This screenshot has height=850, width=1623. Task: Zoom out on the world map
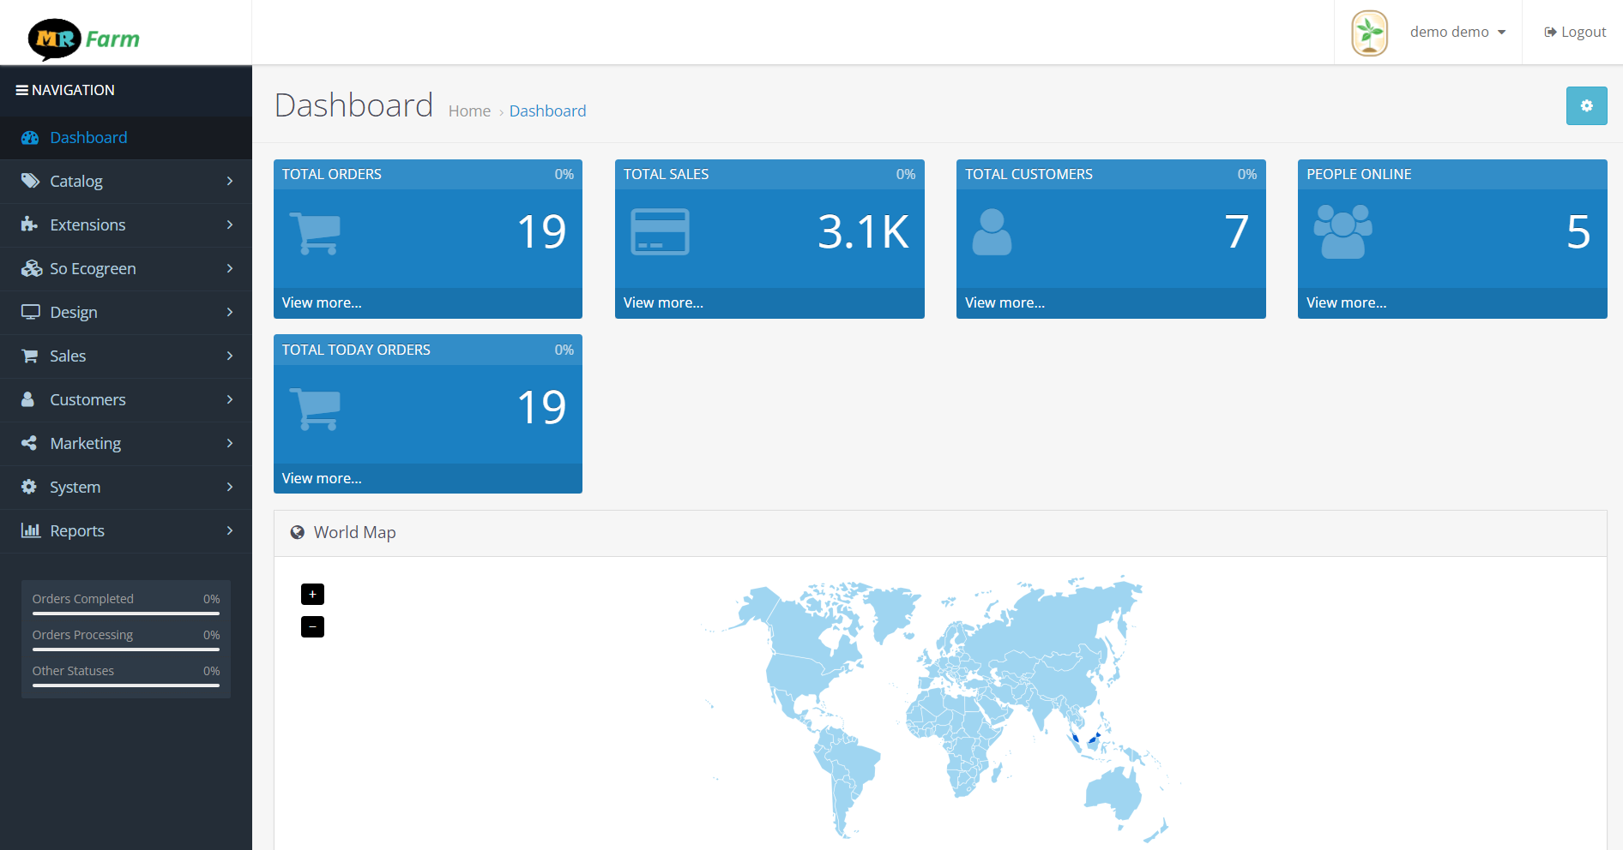(312, 627)
